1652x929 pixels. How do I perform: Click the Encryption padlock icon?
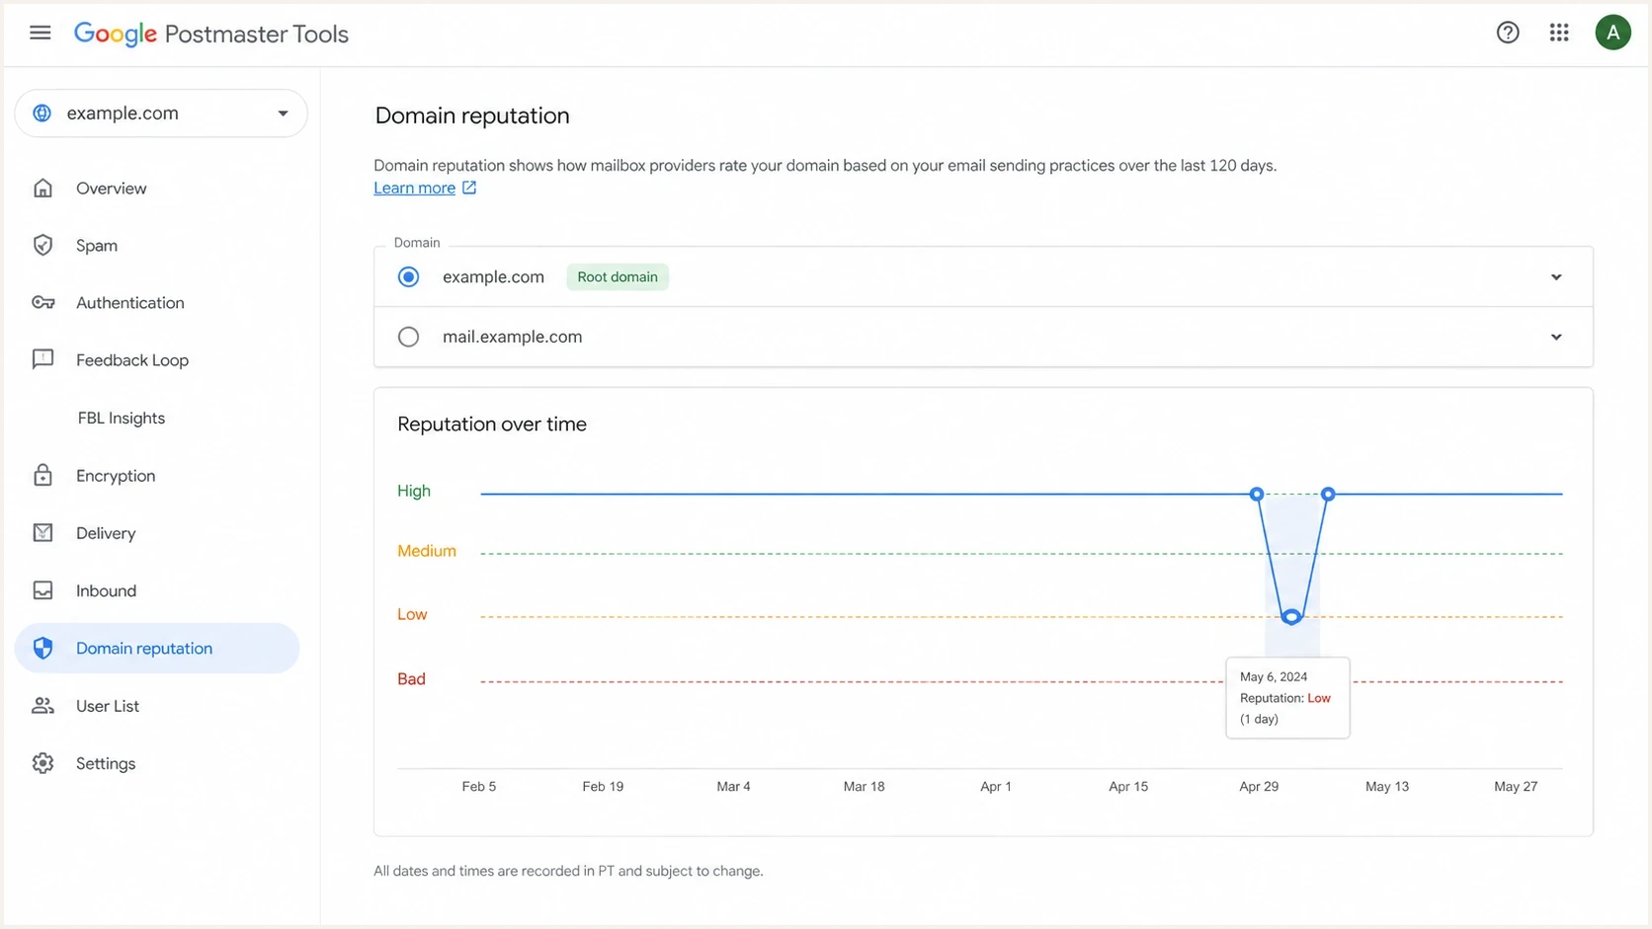coord(42,475)
